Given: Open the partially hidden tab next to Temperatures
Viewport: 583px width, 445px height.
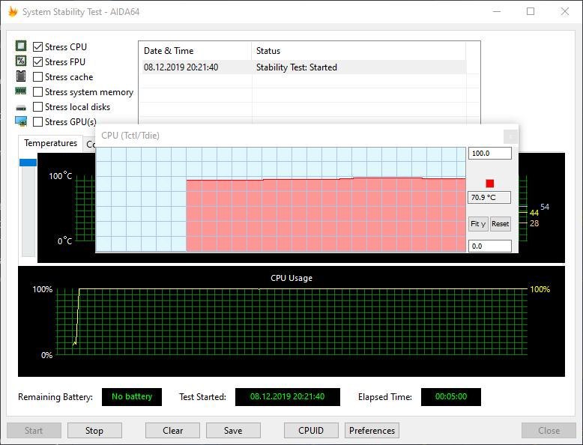Looking at the screenshot, I should click(x=89, y=145).
